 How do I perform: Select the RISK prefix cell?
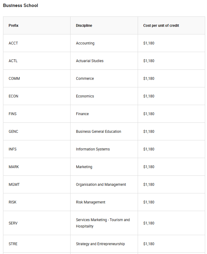[13, 202]
